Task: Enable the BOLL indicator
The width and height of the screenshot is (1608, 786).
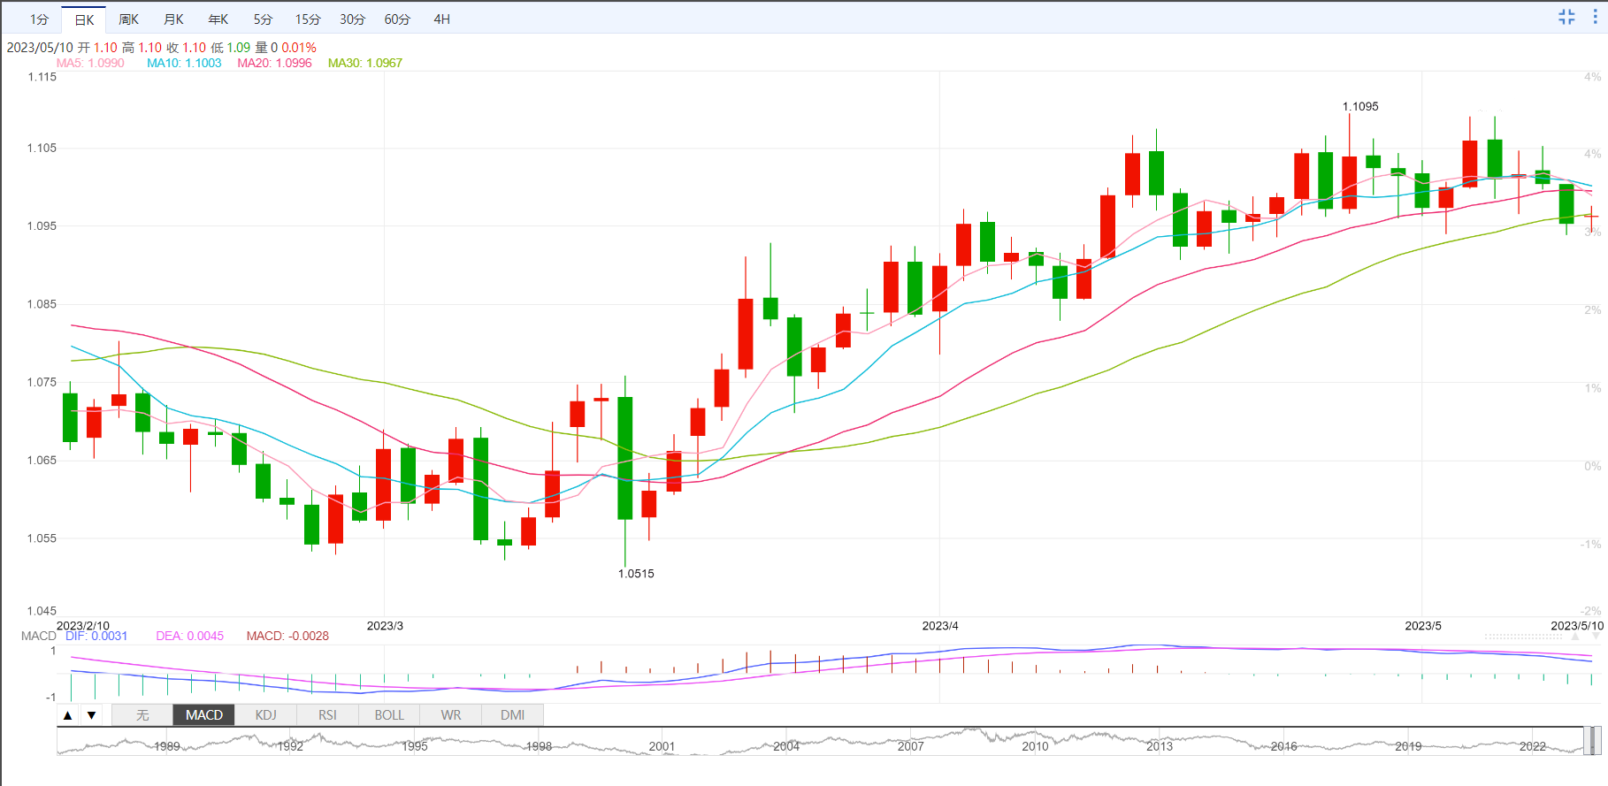Action: (x=389, y=715)
